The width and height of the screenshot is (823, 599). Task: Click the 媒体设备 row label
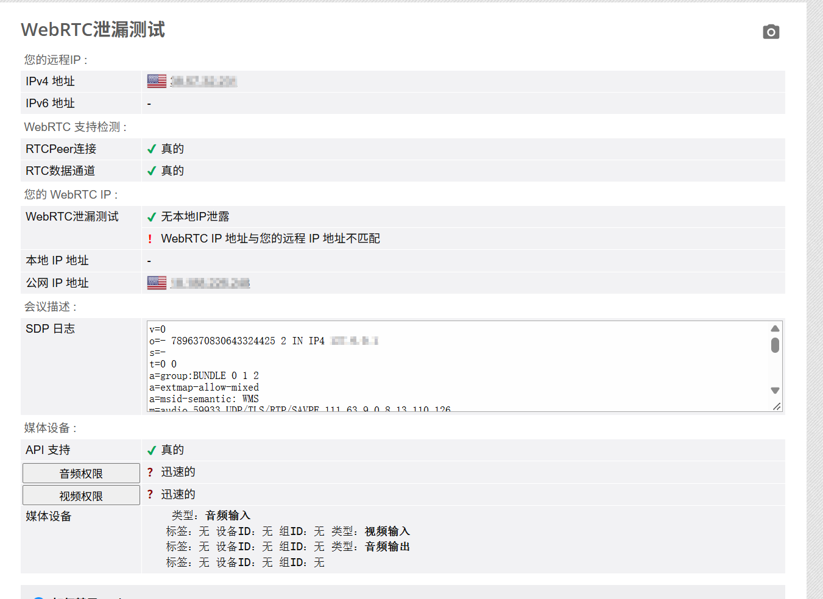(49, 517)
